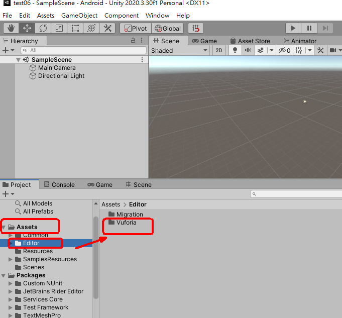
Task: Open the Vuforia folder
Action: (x=123, y=223)
